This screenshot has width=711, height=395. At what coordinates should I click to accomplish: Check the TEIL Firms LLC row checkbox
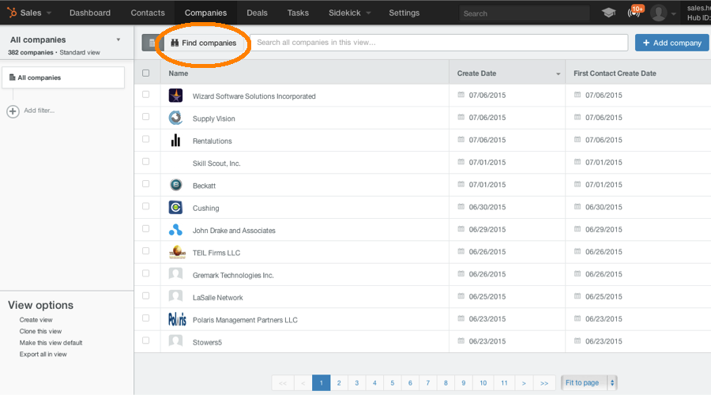tap(145, 250)
